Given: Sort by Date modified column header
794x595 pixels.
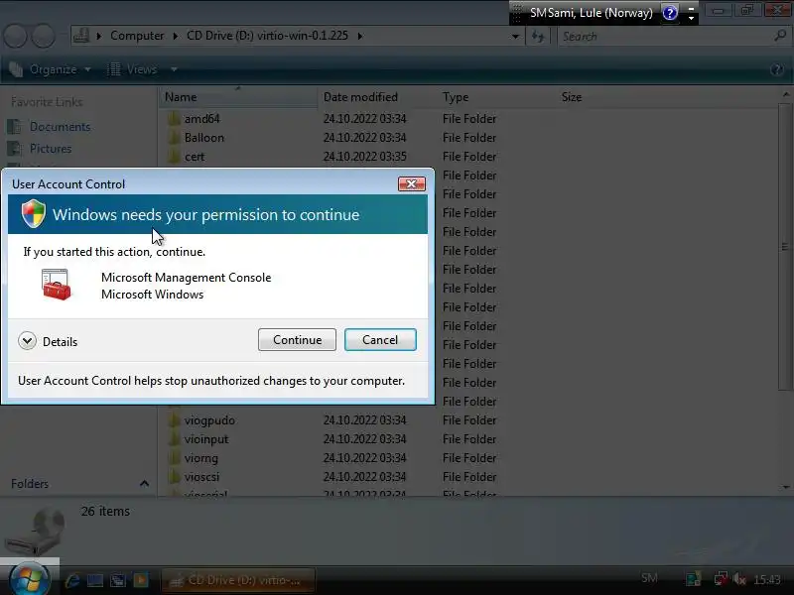Looking at the screenshot, I should pos(377,96).
